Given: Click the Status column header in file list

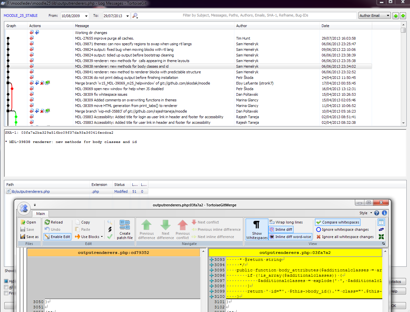Looking at the screenshot, I should pos(121,185).
